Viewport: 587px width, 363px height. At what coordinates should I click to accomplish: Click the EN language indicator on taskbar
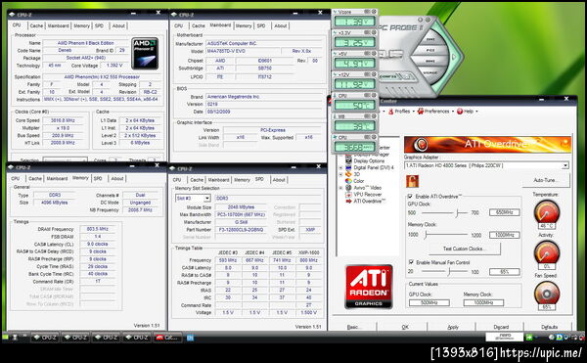[x=190, y=338]
